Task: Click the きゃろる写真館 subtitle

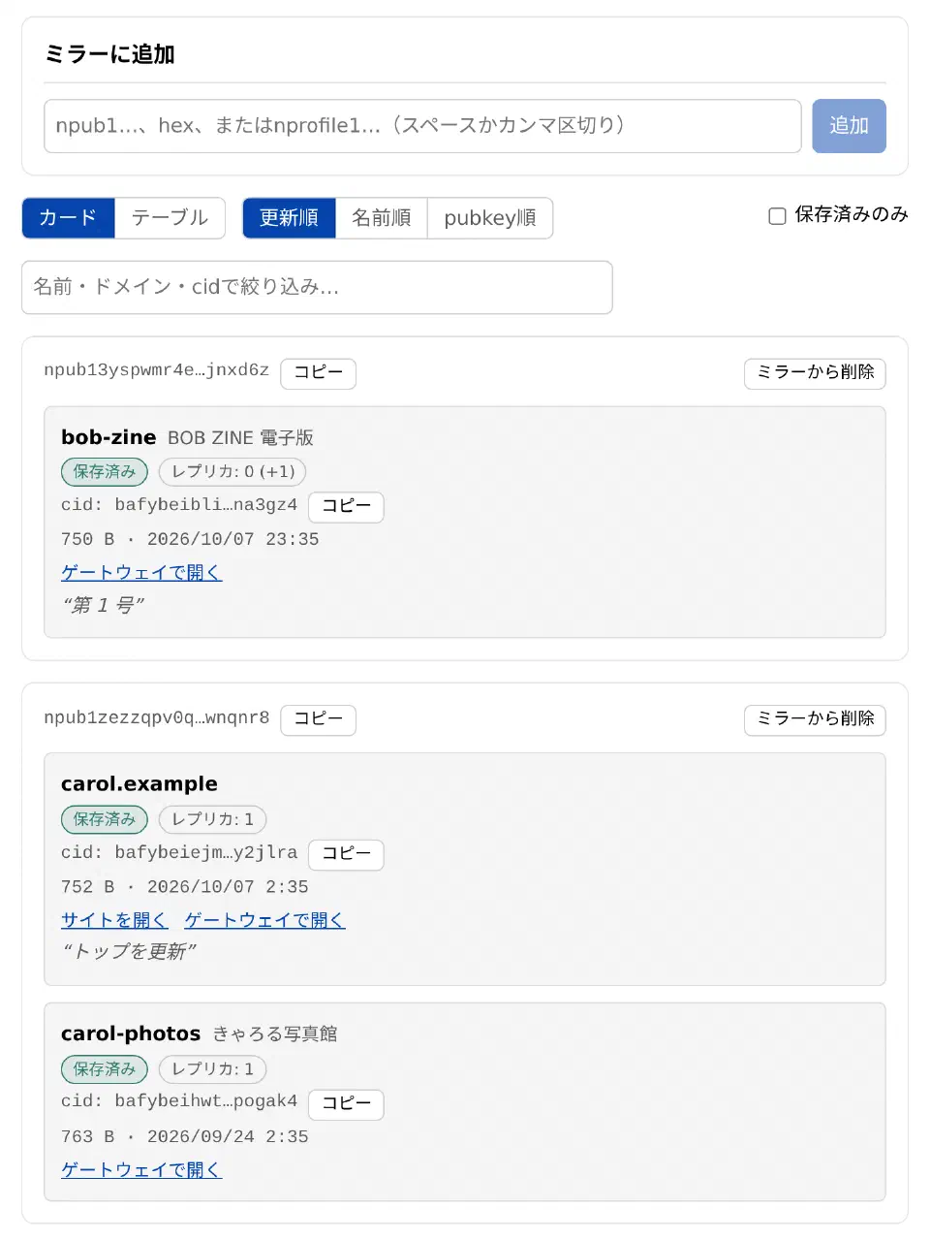Action: pyautogui.click(x=275, y=1033)
